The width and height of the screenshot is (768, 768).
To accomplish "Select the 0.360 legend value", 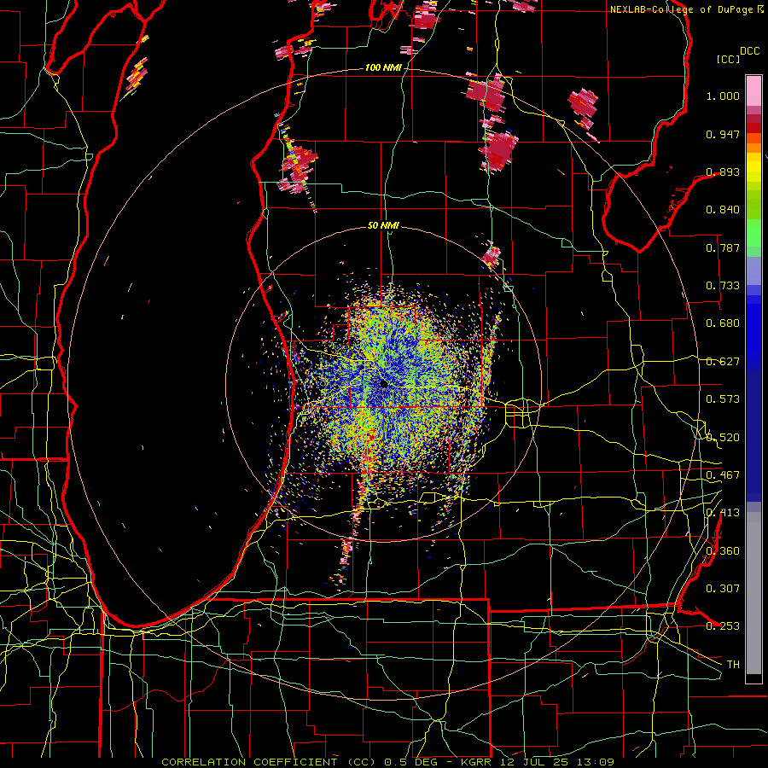I will [723, 551].
